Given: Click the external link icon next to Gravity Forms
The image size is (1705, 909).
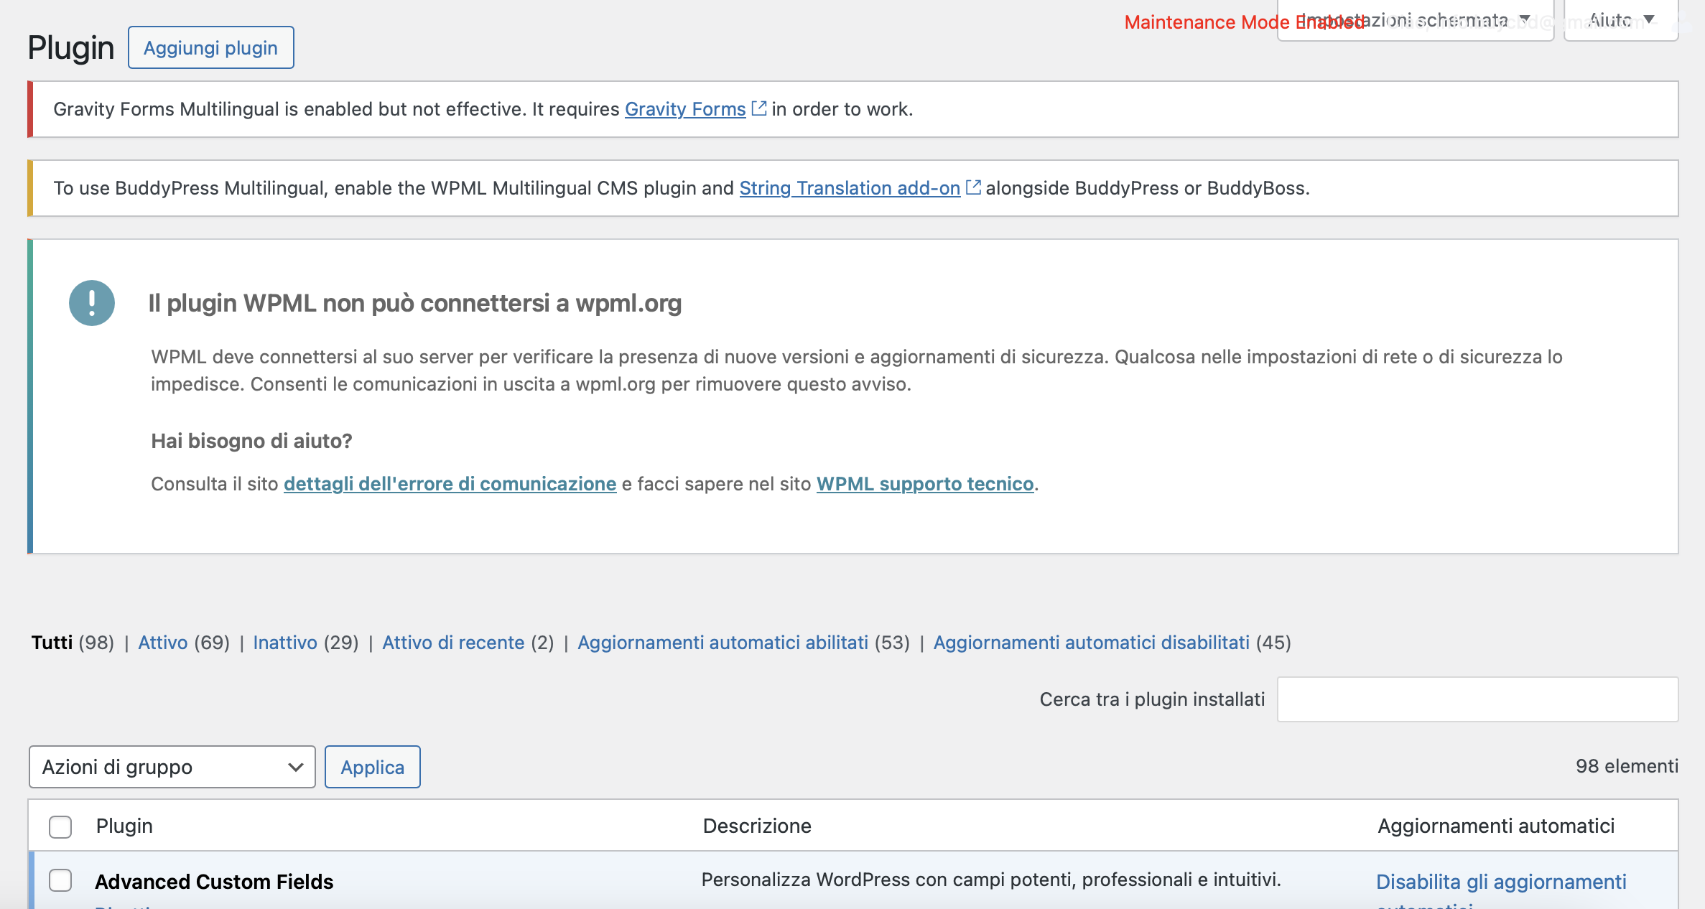Looking at the screenshot, I should click(x=759, y=108).
